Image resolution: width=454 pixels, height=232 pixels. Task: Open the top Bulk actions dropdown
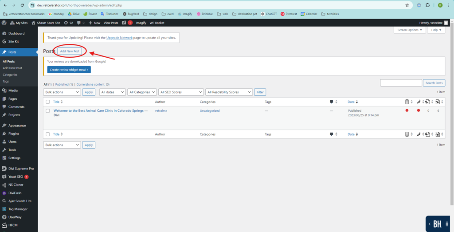(62, 92)
